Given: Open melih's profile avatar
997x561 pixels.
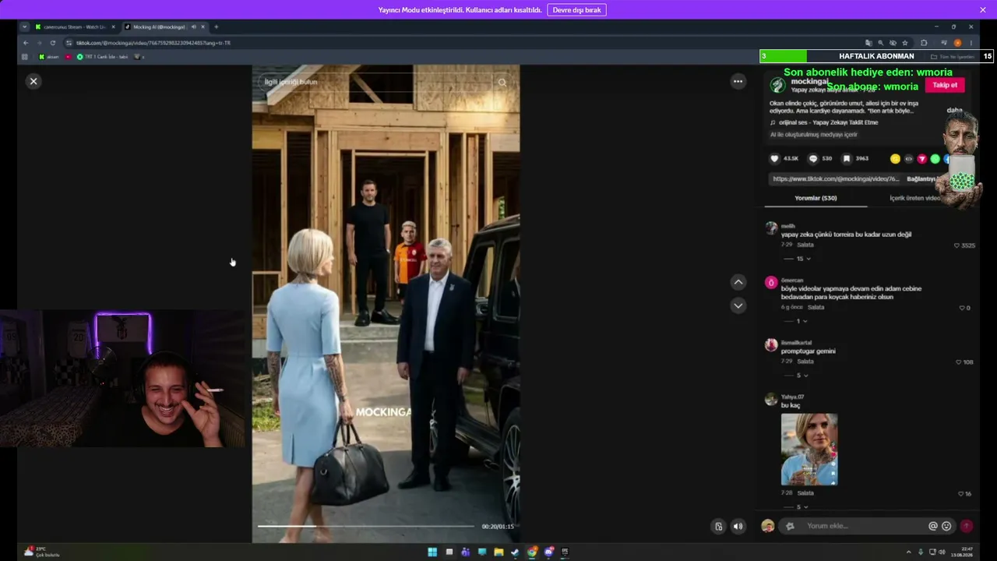Looking at the screenshot, I should (771, 228).
